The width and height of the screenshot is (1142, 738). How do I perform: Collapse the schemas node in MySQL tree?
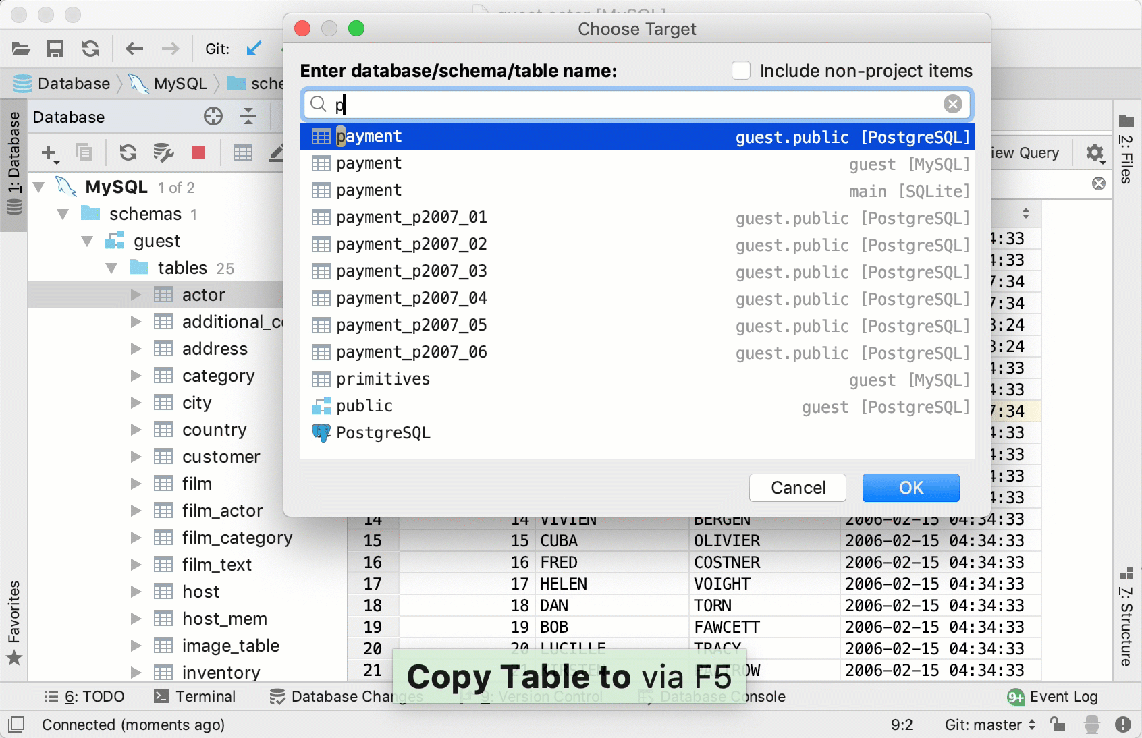63,214
